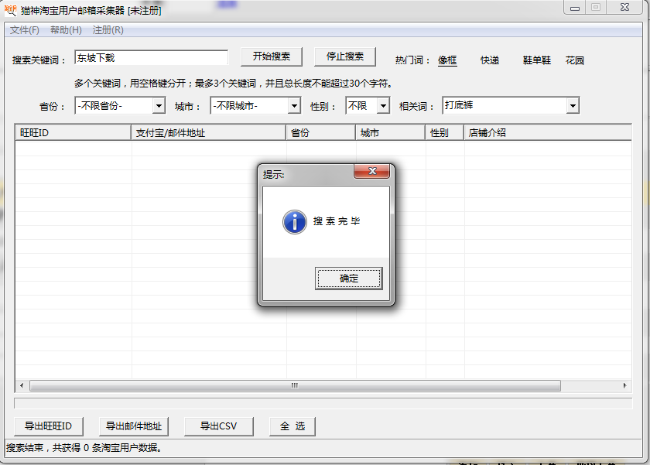Viewport: 650px width, 465px height.
Task: Click the 店铺介绍 column header
Action: (548, 133)
